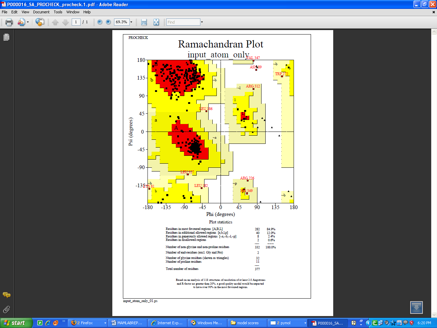Click the Next Page down arrow

(66, 22)
